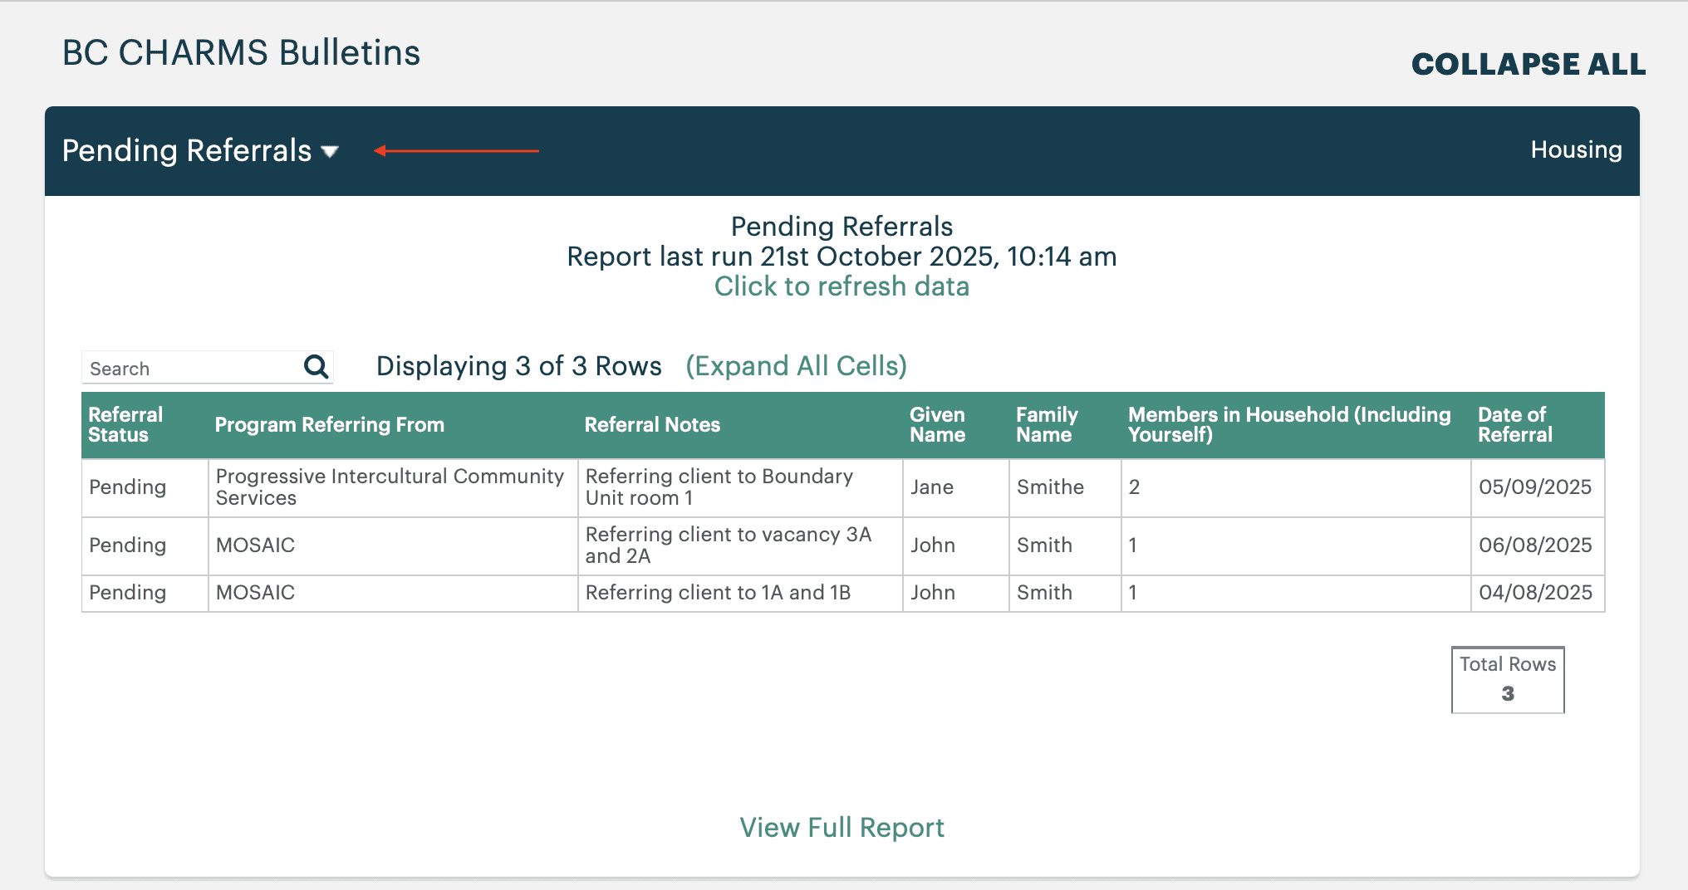Click the BC CHARMS Bulletins heading
The width and height of the screenshot is (1688, 890).
[241, 53]
